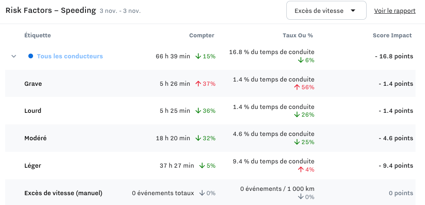Click the green down arrow beside 36%

point(198,111)
